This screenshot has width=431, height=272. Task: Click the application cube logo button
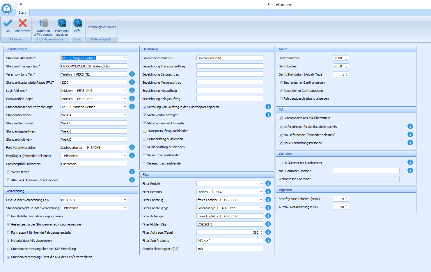click(x=7, y=8)
